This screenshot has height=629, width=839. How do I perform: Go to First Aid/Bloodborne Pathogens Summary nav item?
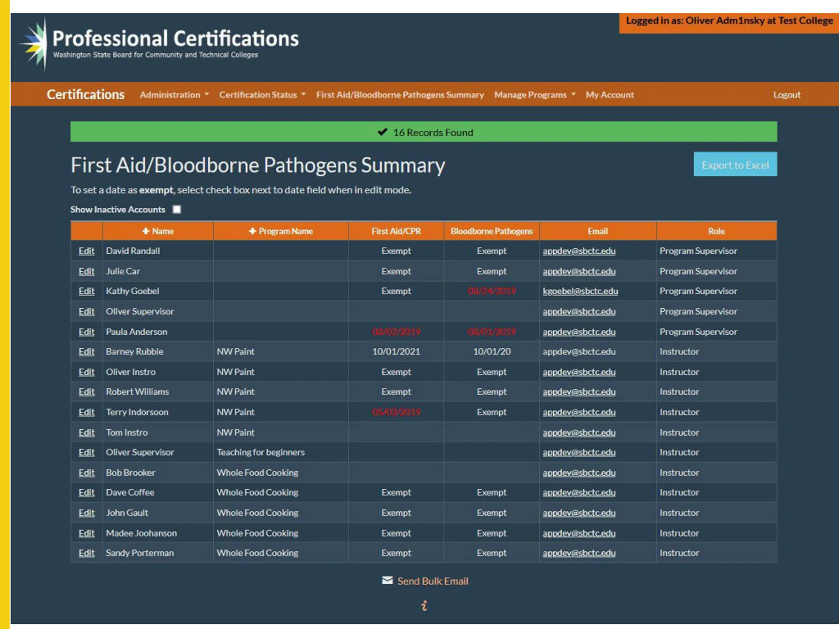400,95
